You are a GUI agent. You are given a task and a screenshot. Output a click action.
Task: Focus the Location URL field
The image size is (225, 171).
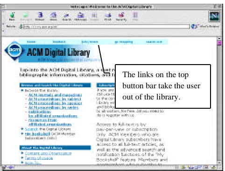106,26
